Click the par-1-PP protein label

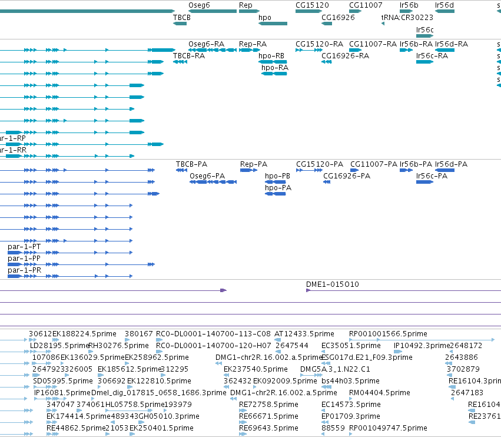point(24,259)
